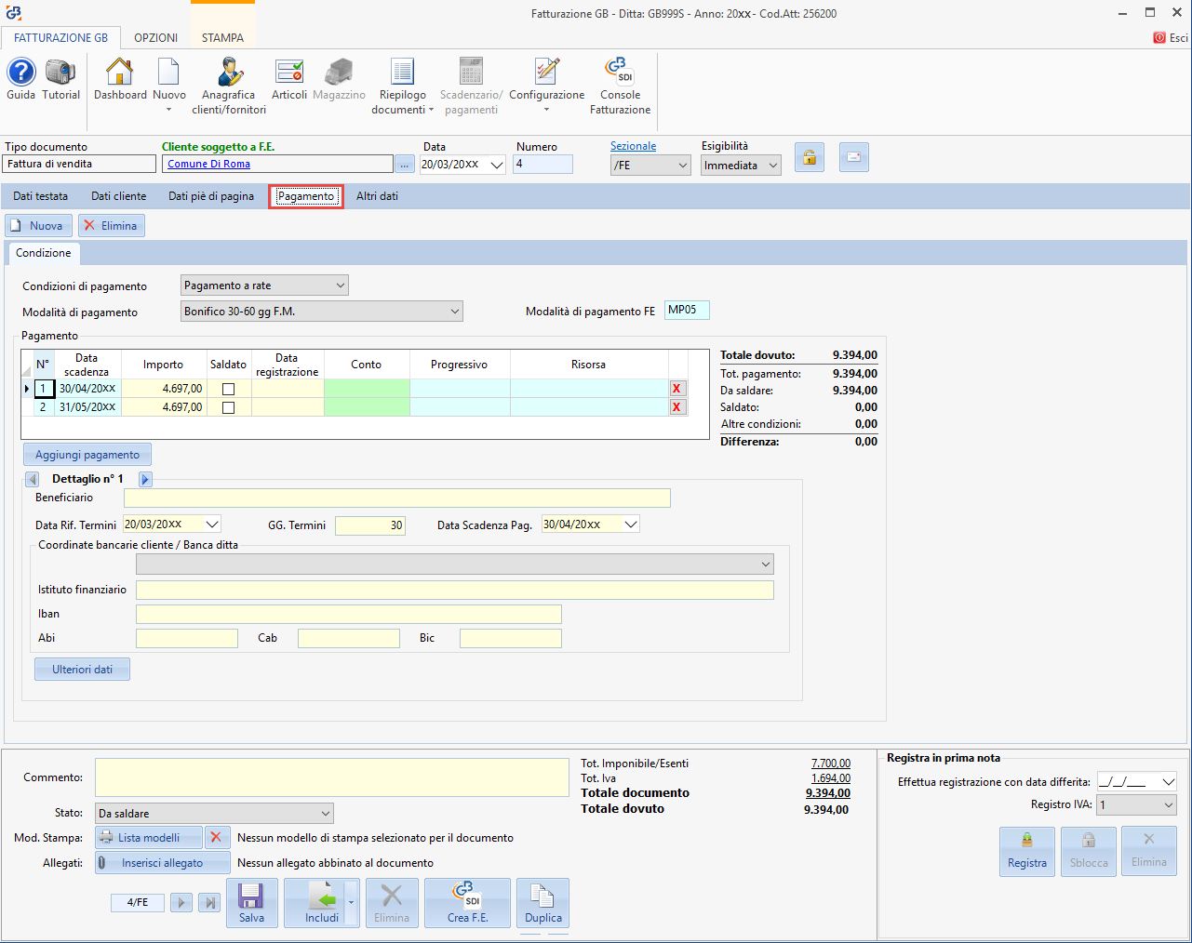
Task: Open the Sezionale link
Action: (633, 146)
